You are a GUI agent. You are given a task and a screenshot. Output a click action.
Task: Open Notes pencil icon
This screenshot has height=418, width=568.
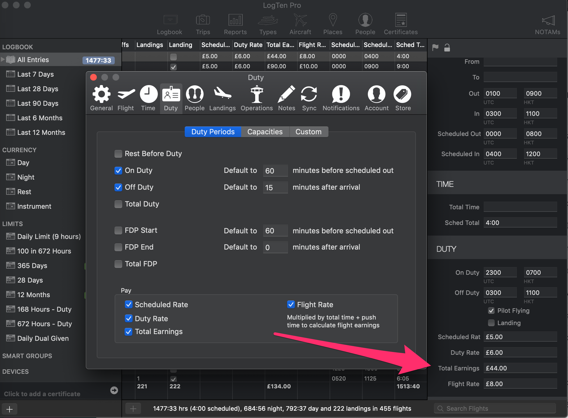(287, 94)
